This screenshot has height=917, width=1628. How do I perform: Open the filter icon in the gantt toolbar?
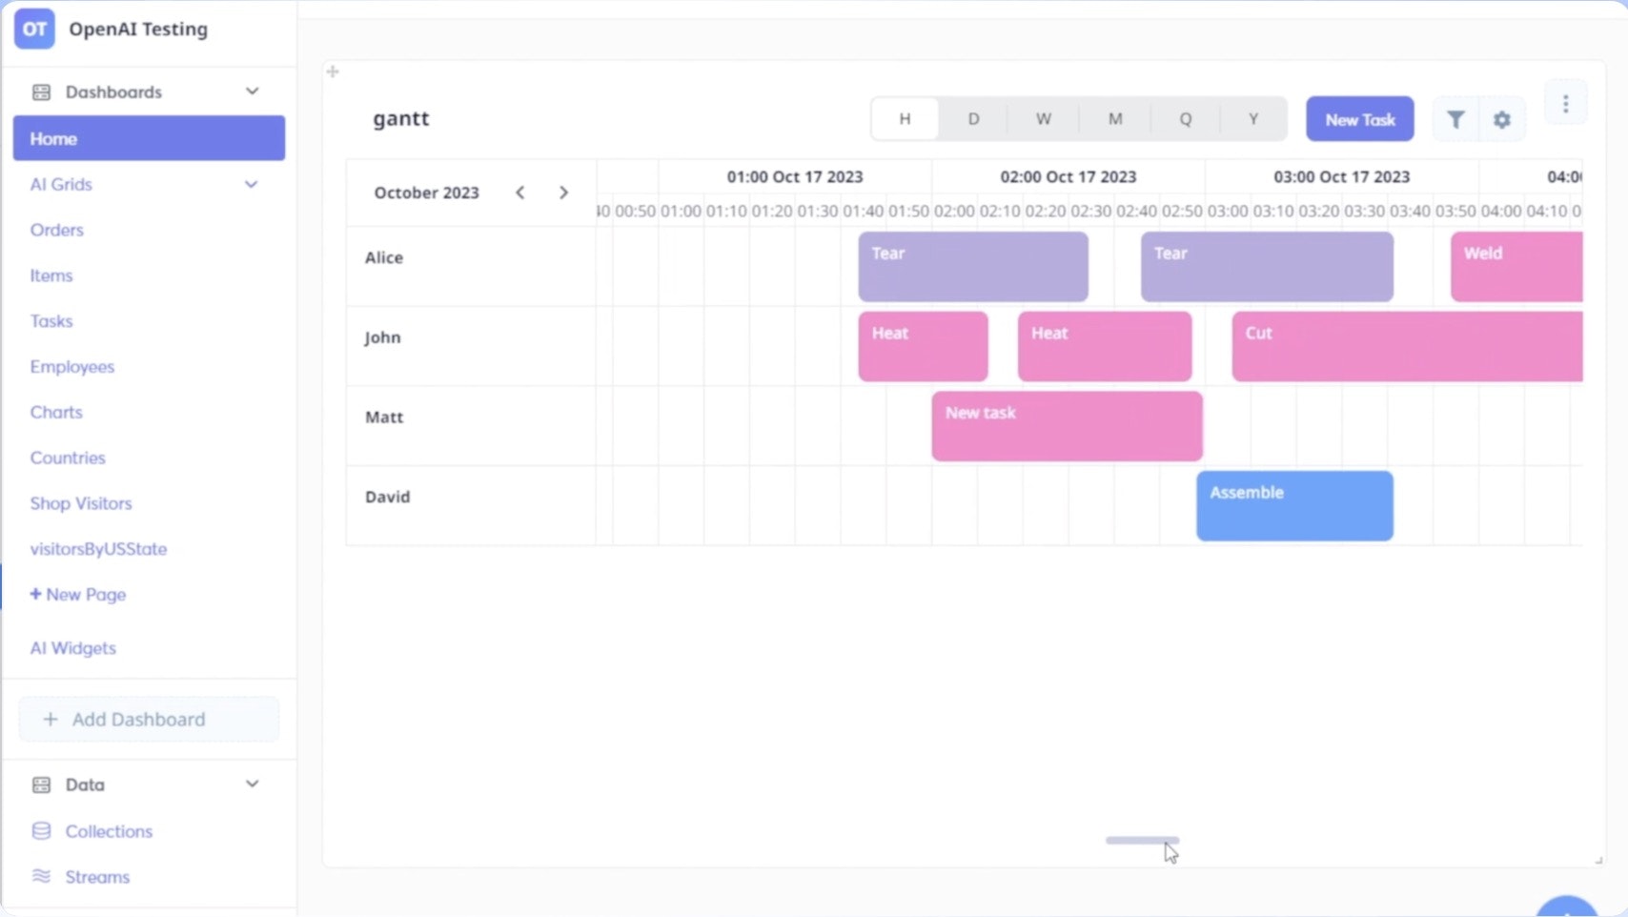1455,119
